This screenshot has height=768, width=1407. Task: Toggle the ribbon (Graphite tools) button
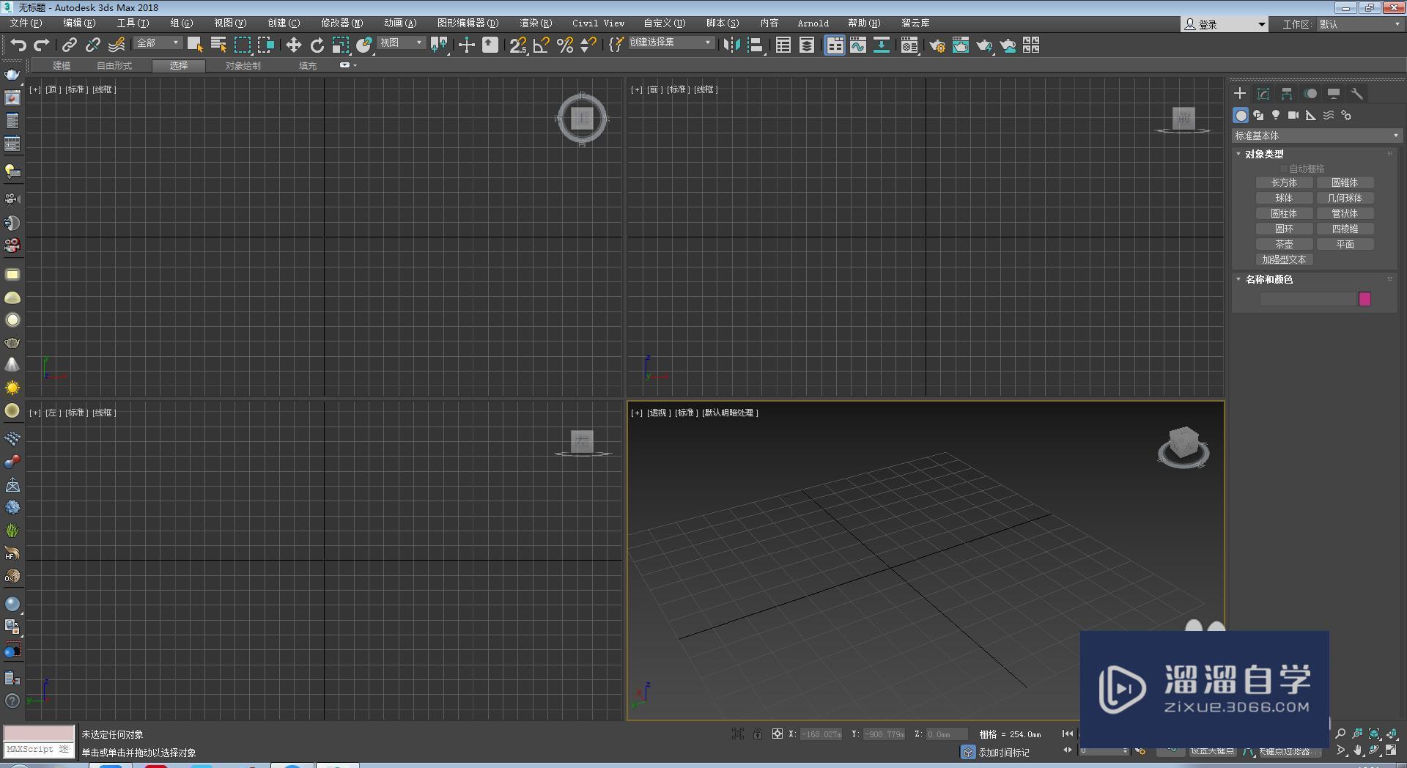coord(834,45)
